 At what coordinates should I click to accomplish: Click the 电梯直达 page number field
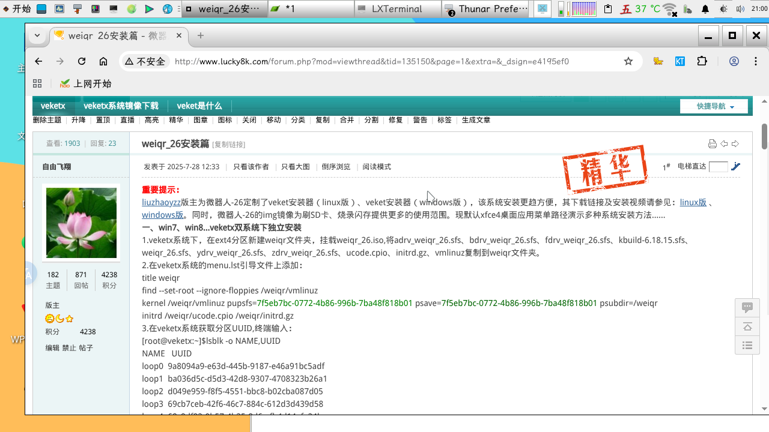(719, 166)
